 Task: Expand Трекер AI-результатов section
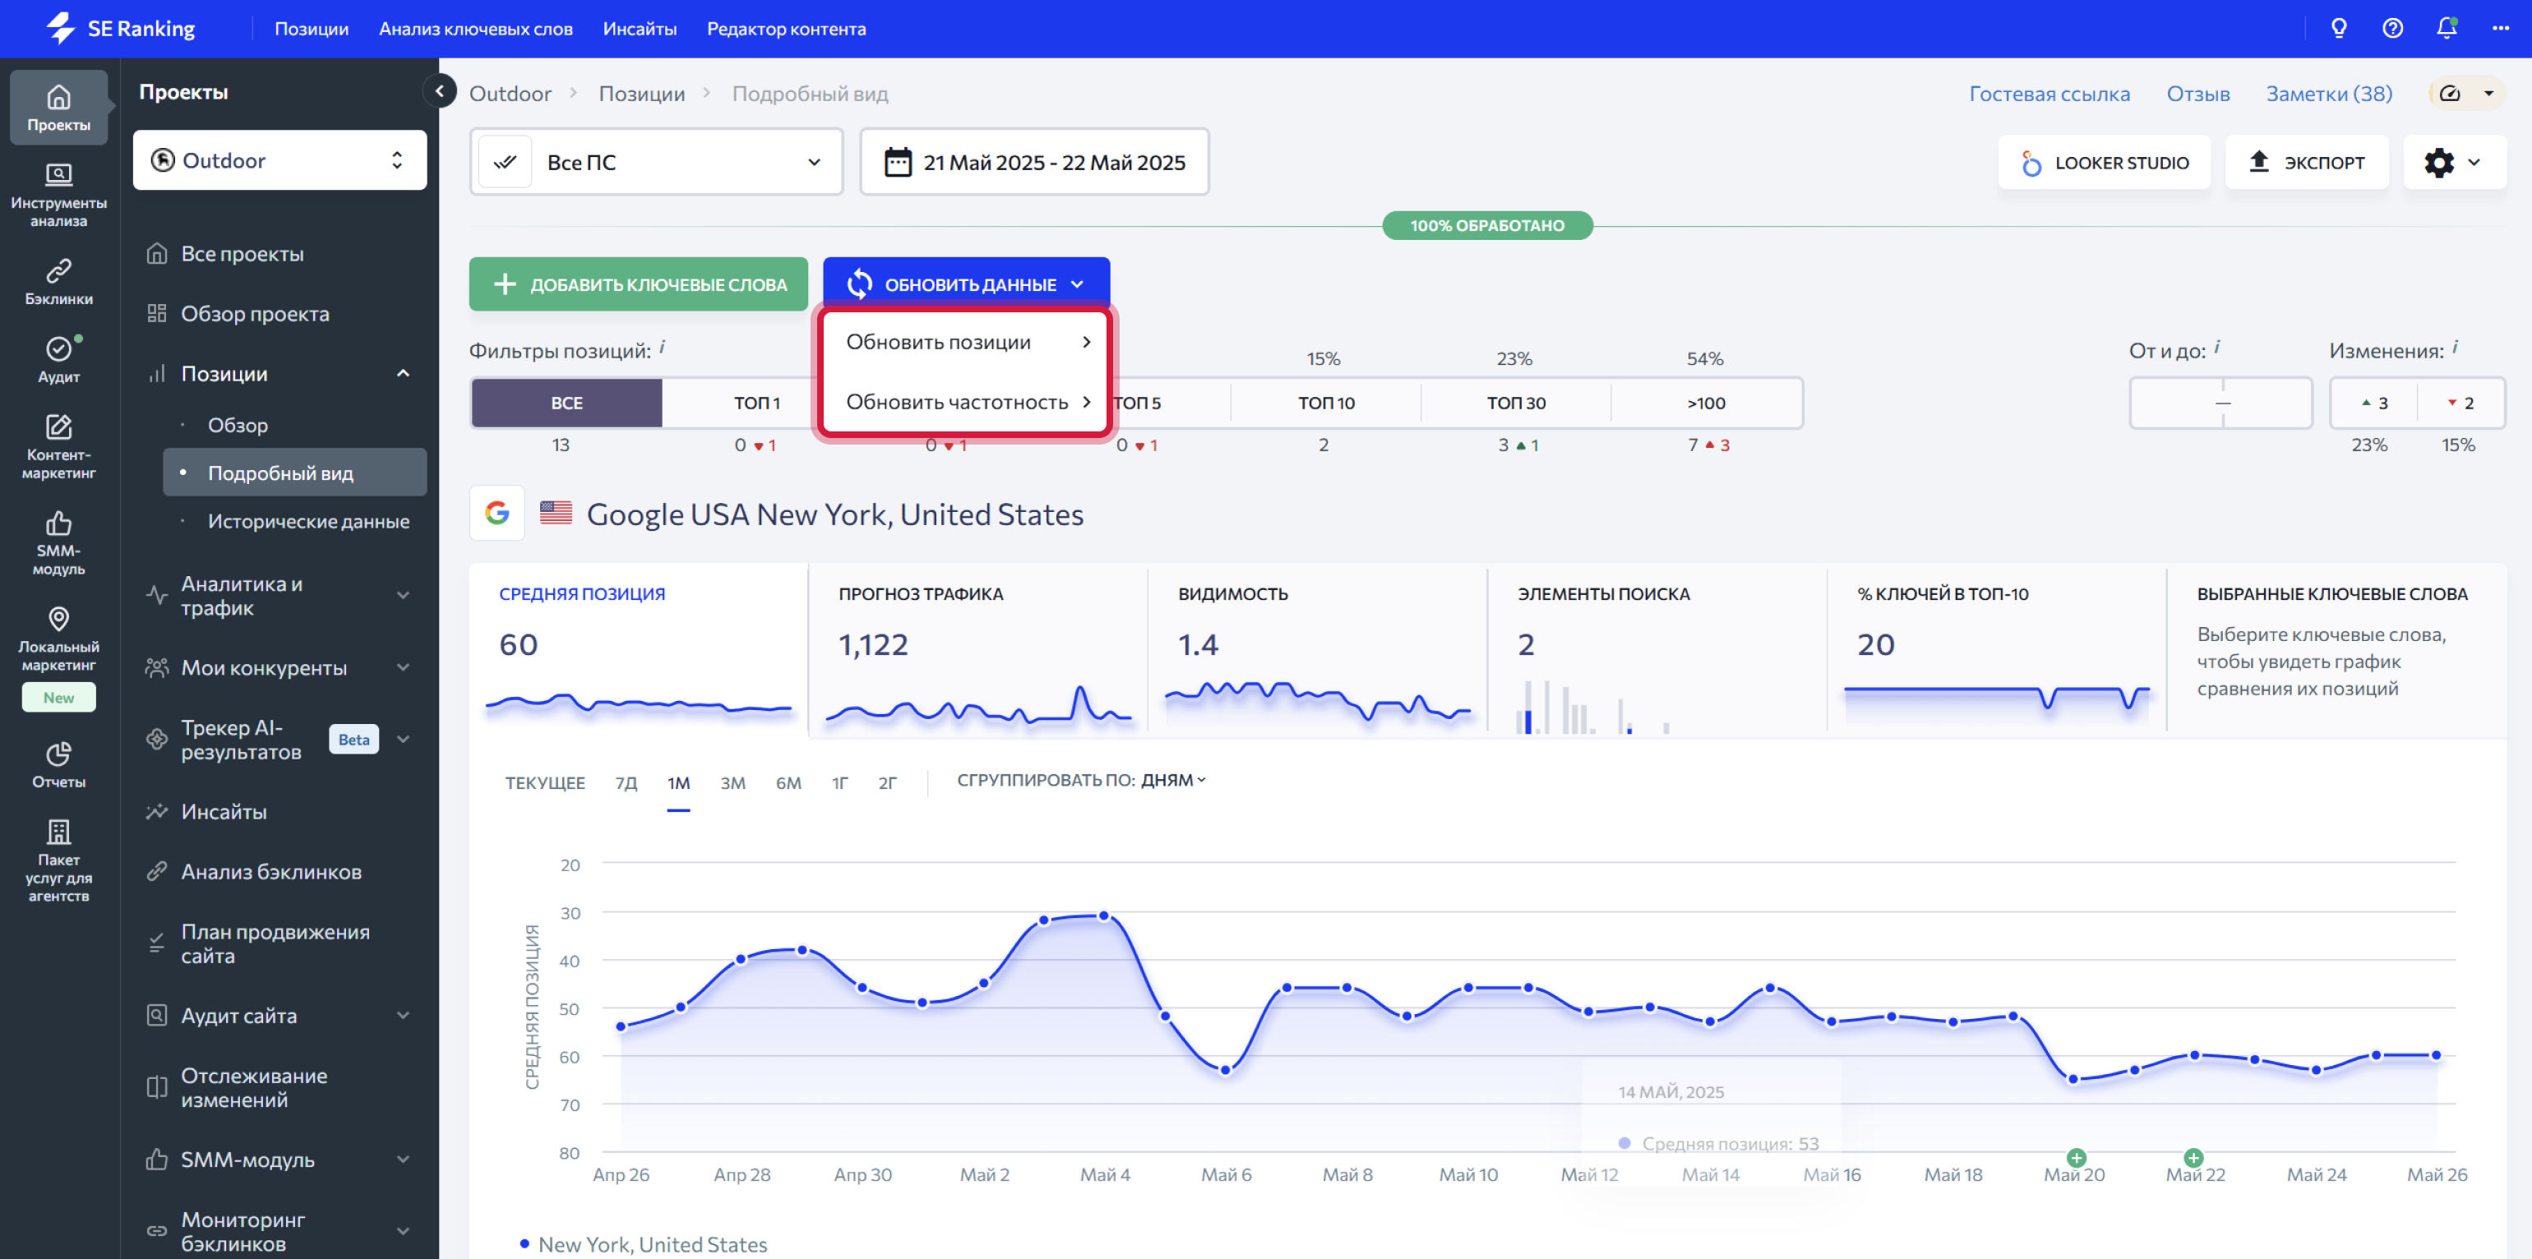coord(403,739)
